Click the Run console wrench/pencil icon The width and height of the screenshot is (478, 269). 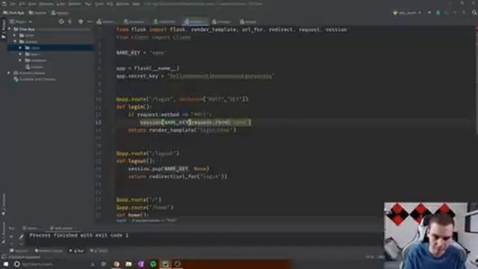21,236
